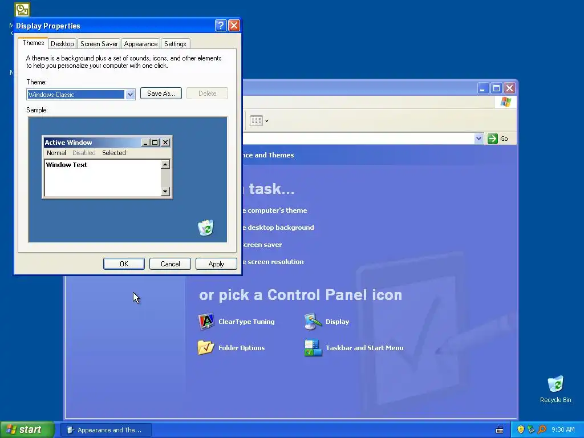
Task: Open the Views button dropdown arrow
Action: pyautogui.click(x=266, y=121)
